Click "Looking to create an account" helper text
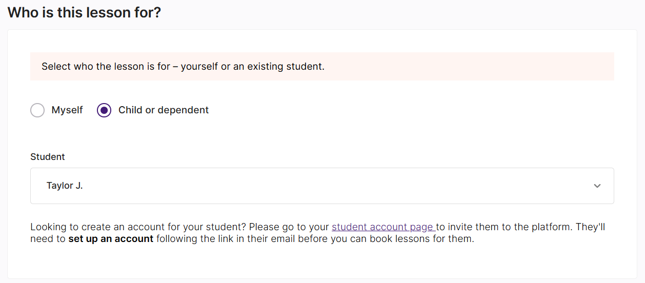Image resolution: width=645 pixels, height=283 pixels. [x=97, y=227]
